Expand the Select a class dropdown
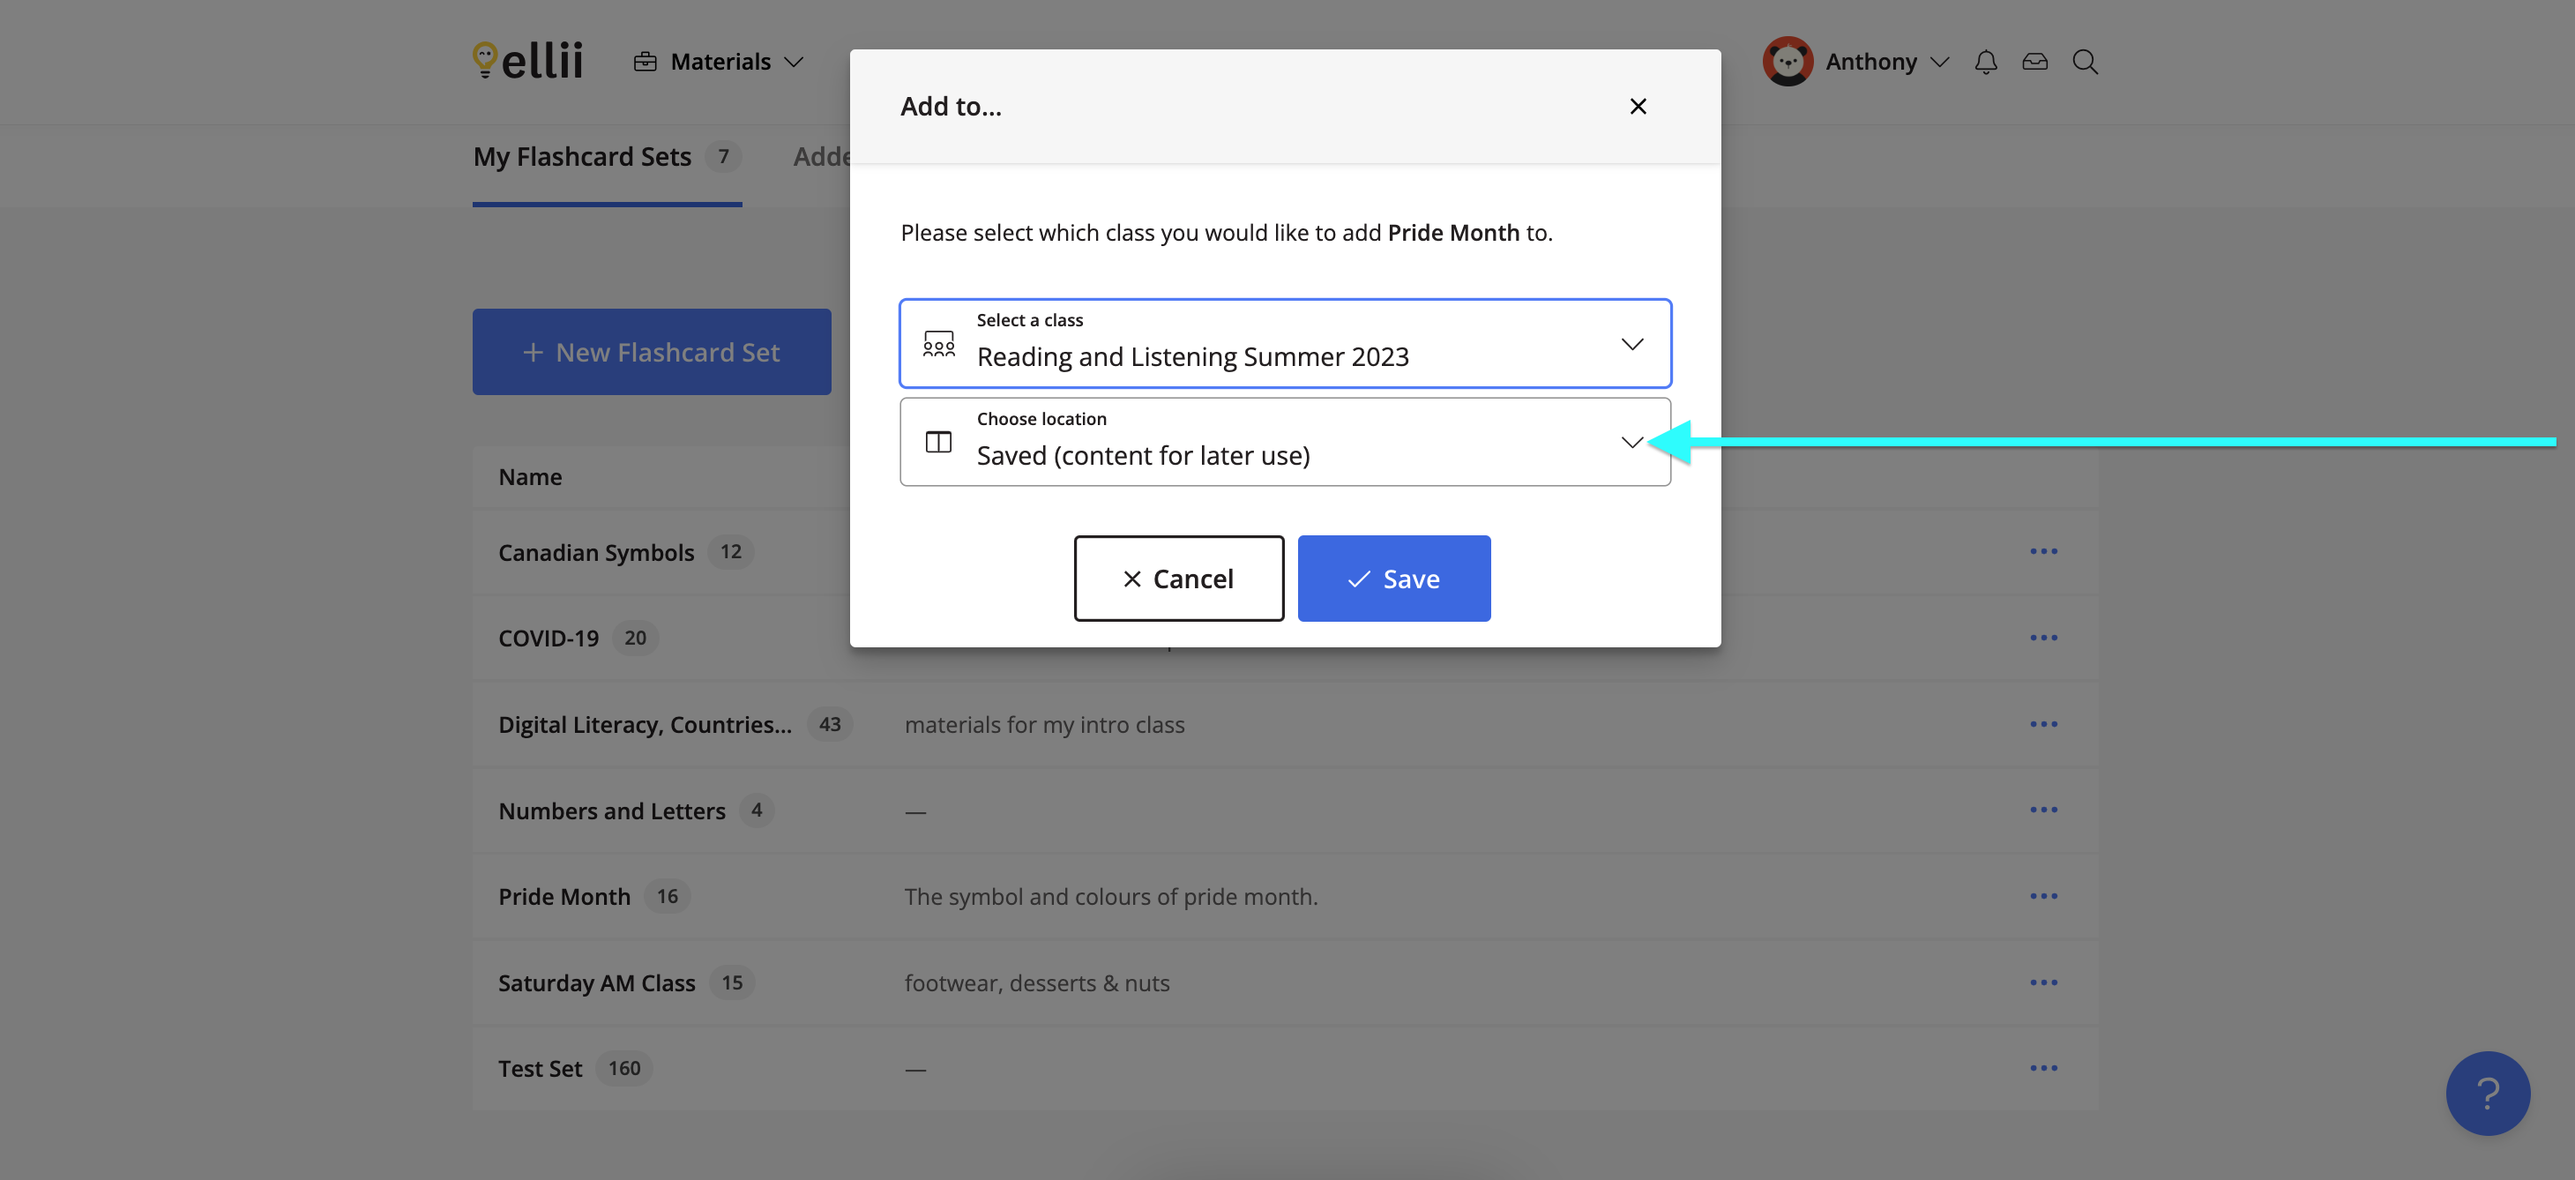 (1632, 343)
